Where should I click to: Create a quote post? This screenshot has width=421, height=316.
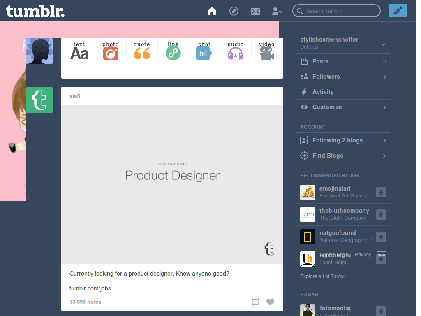[x=142, y=51]
